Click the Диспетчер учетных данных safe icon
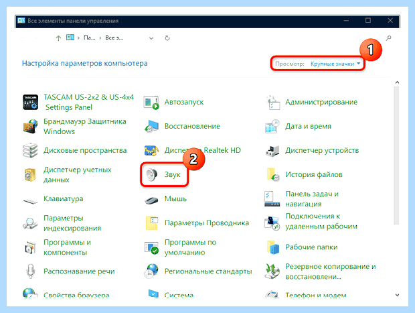This screenshot has width=415, height=313. 30,175
